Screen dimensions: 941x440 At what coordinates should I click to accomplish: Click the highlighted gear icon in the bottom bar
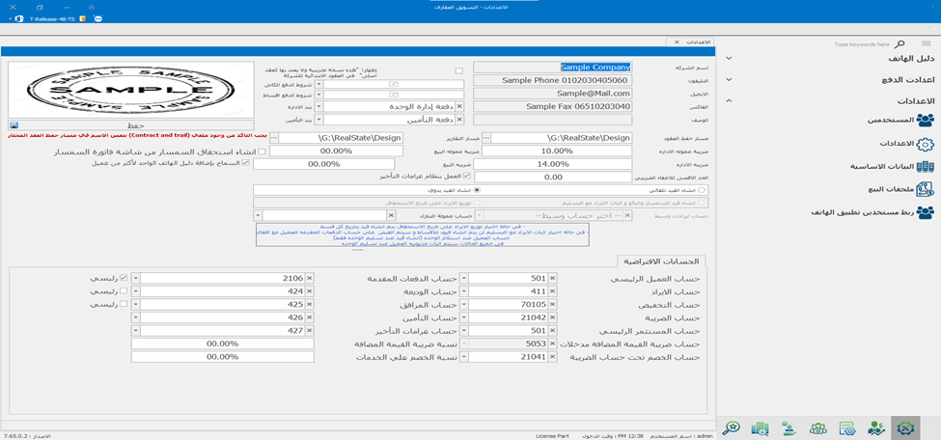[904, 427]
